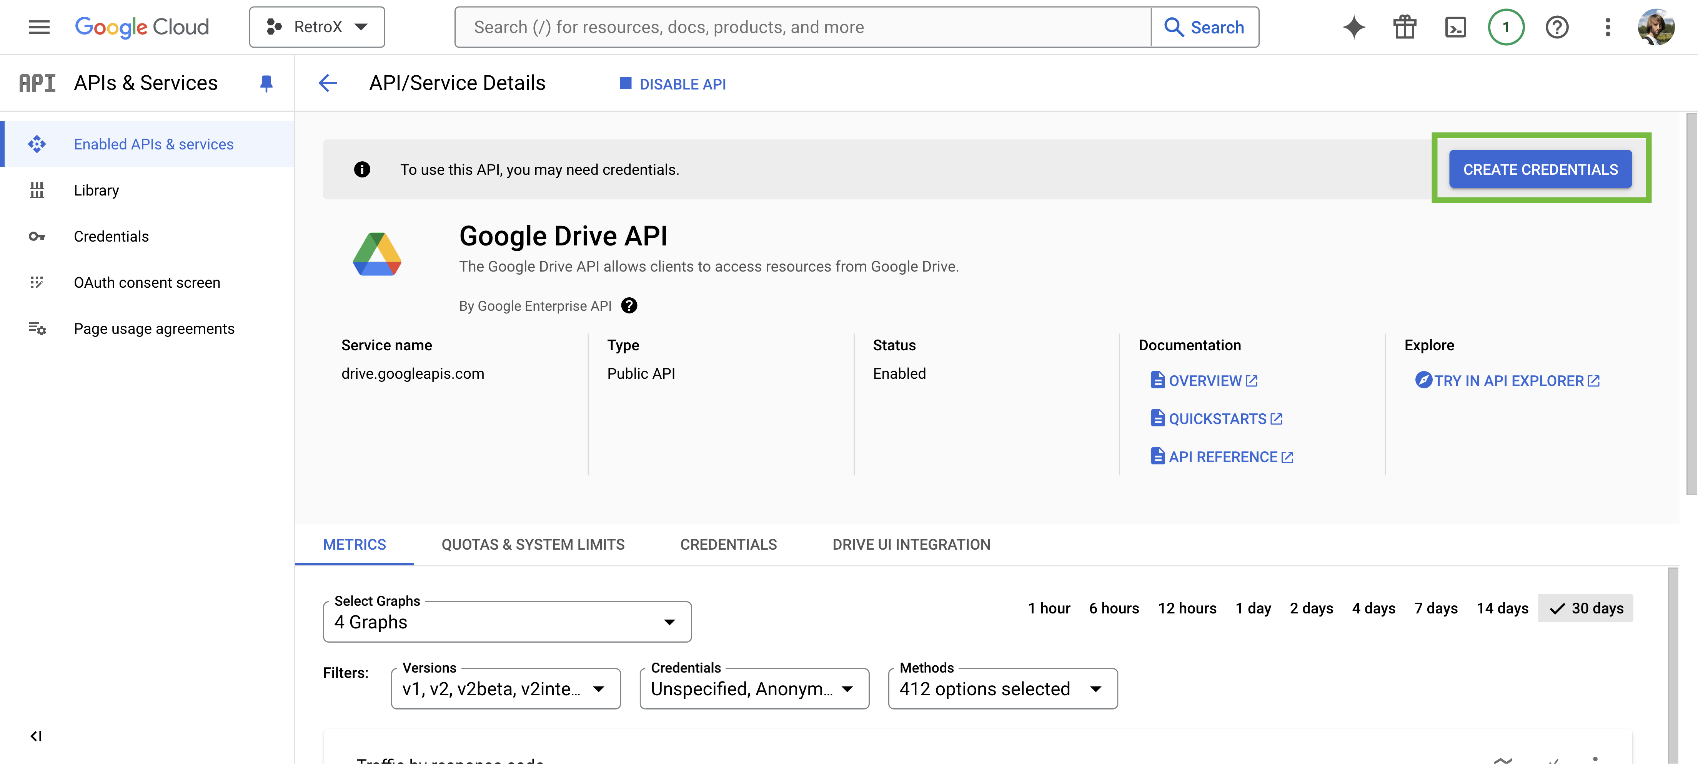The width and height of the screenshot is (1698, 764).
Task: Select the 1 day time range
Action: pos(1253,608)
